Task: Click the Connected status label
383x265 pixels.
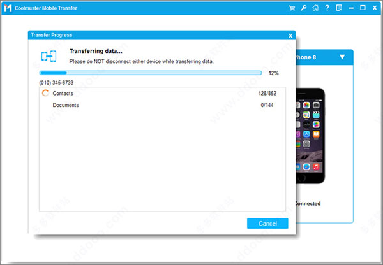Action: click(308, 204)
